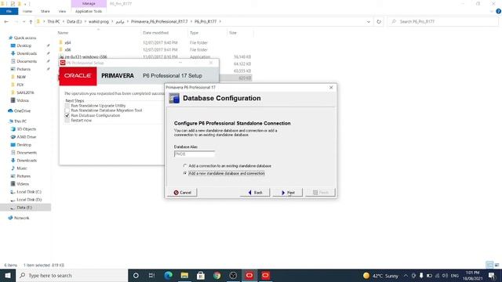The height and width of the screenshot is (282, 502).
Task: Click Back in Database Configuration dialog
Action: click(255, 193)
